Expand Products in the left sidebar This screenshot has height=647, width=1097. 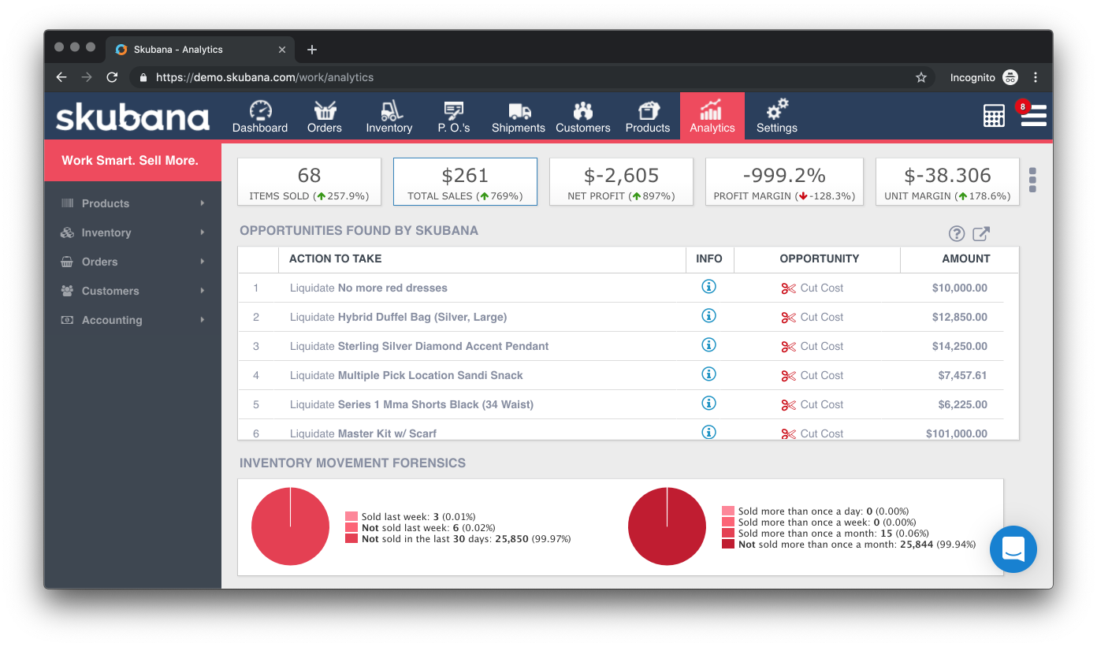132,203
